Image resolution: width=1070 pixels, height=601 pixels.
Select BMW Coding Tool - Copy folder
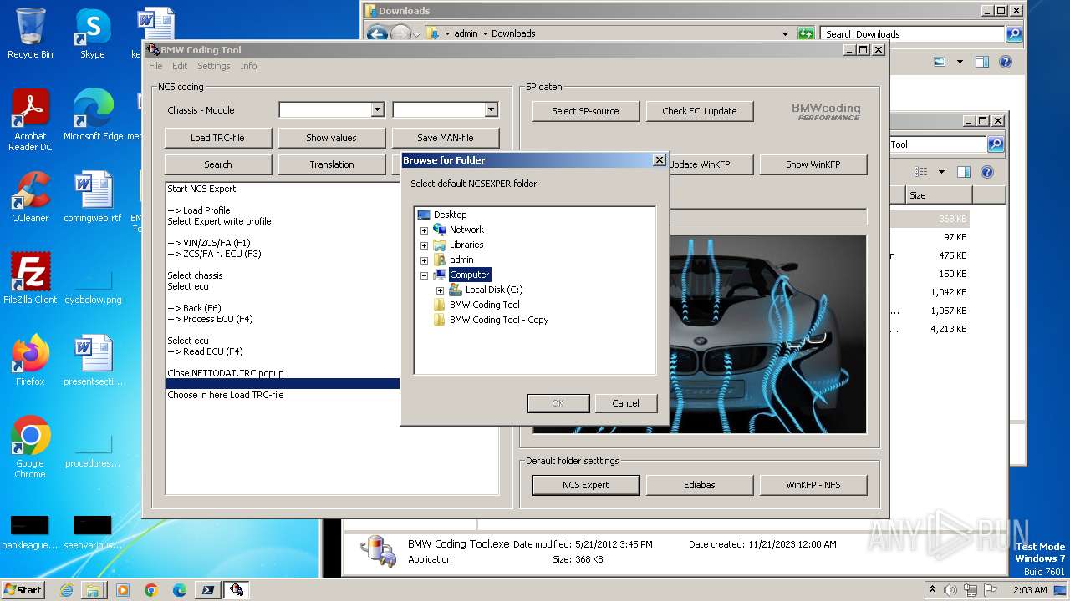point(499,321)
